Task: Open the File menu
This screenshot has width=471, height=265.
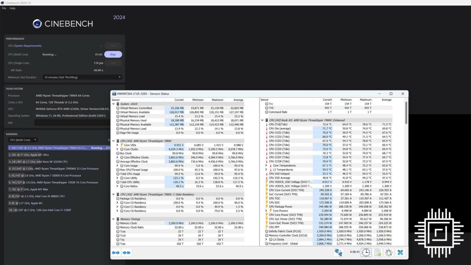Action: 4,8
